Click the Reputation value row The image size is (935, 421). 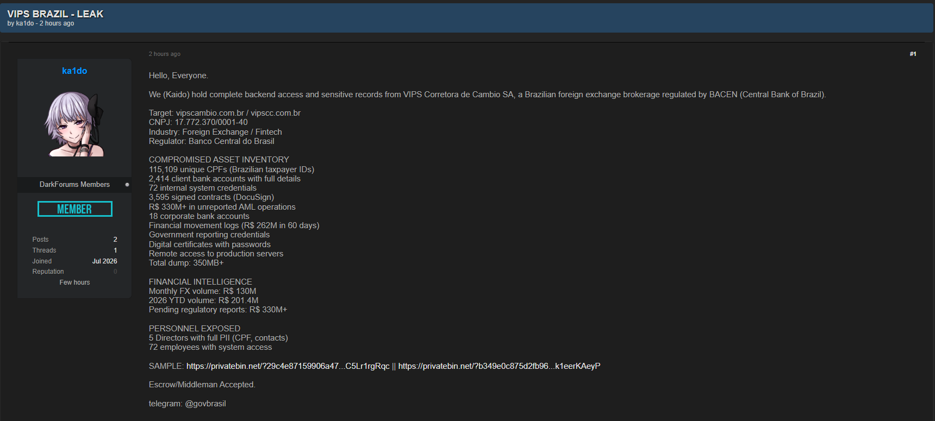pyautogui.click(x=74, y=272)
